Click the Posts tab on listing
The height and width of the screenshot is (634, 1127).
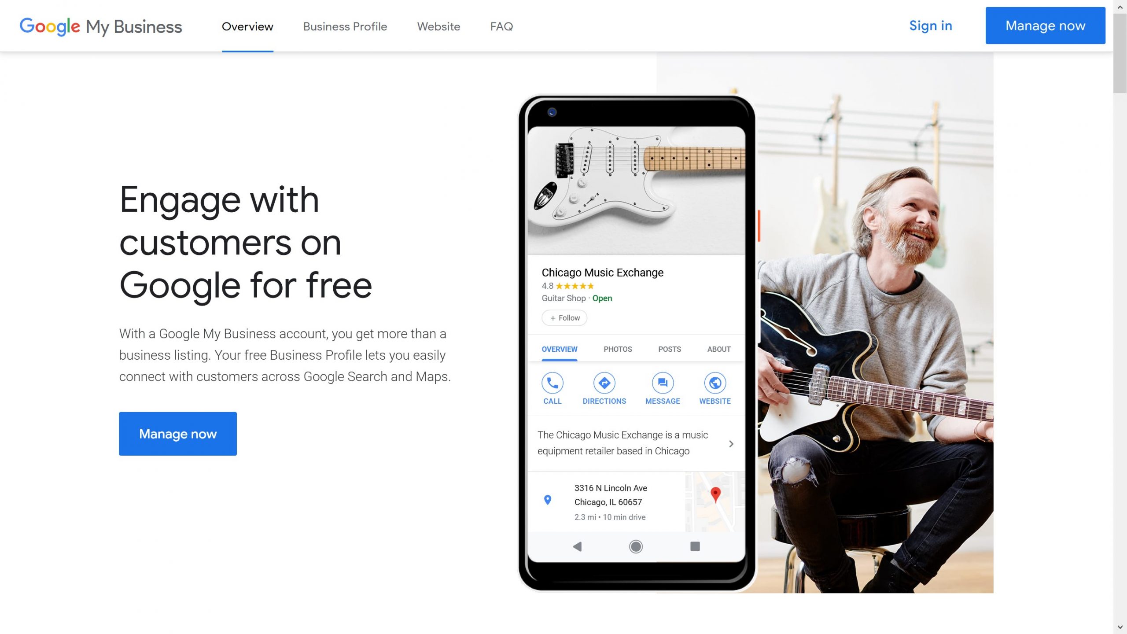tap(669, 348)
